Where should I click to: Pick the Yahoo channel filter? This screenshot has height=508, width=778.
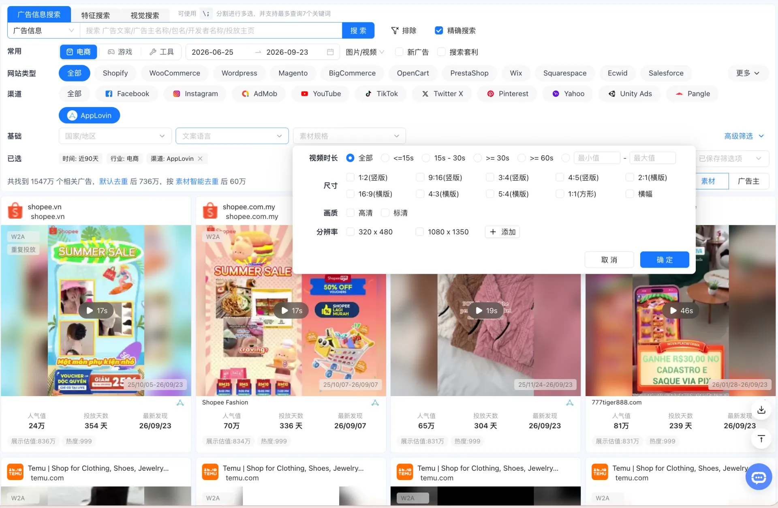click(x=569, y=94)
